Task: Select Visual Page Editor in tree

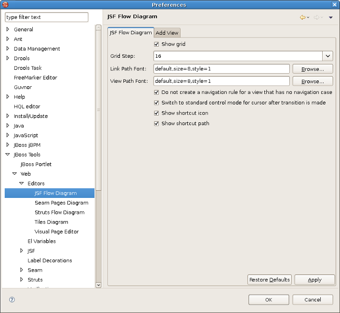Action: pos(56,232)
